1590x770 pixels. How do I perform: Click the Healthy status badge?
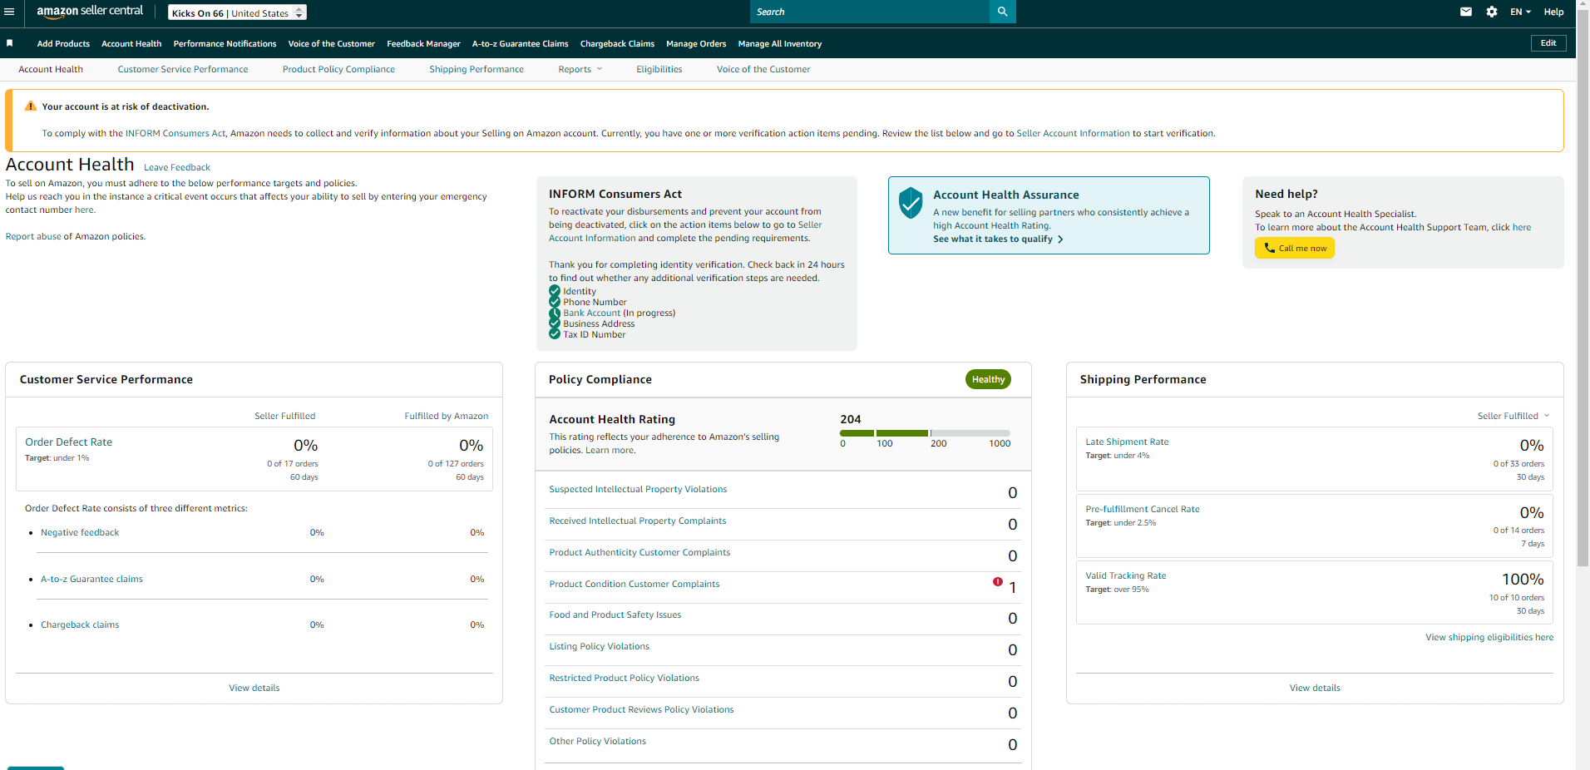click(988, 379)
